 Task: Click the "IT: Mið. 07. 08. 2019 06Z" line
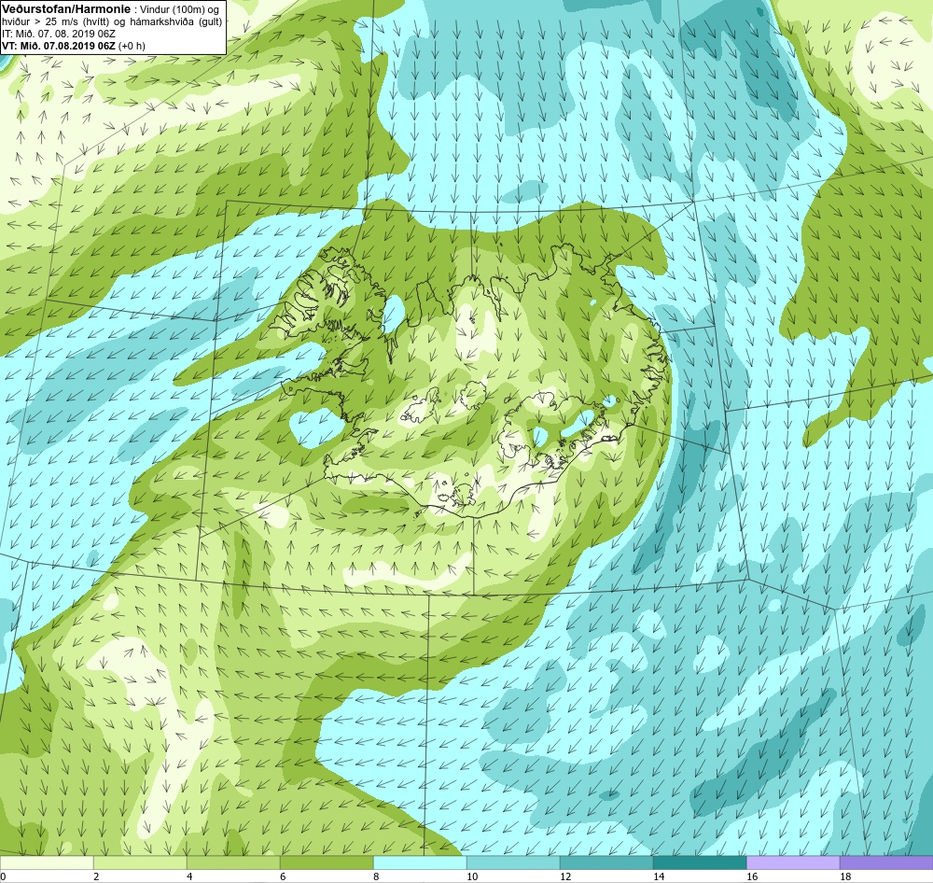58,34
